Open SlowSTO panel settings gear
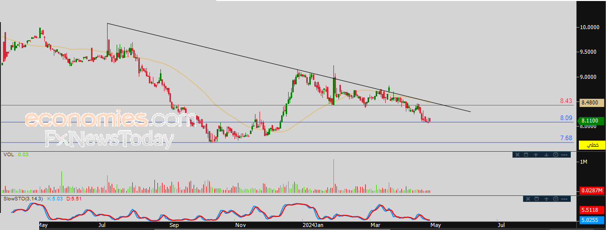Image resolution: width=606 pixels, height=230 pixels. point(556,199)
